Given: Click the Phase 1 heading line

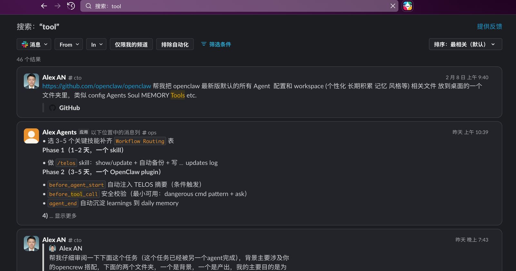Looking at the screenshot, I should click(83, 150).
